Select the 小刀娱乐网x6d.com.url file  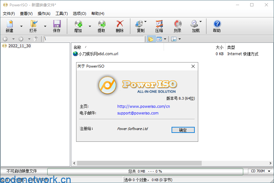coord(98,54)
